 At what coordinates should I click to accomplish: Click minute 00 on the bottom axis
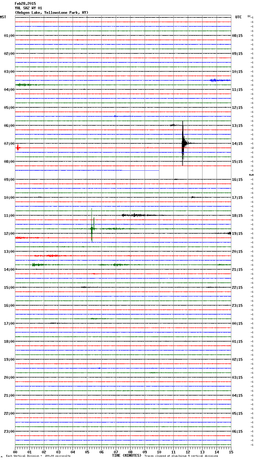15,452
